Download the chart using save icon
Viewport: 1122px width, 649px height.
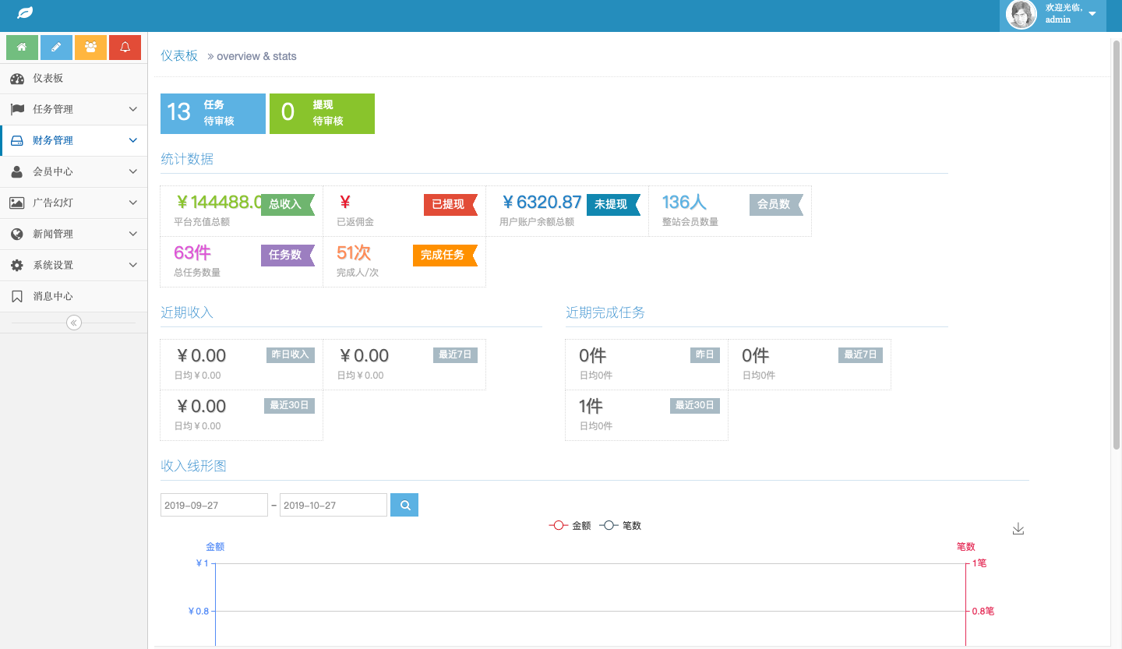click(1018, 529)
